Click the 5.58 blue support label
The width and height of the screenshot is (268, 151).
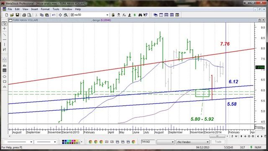[x=232, y=104]
